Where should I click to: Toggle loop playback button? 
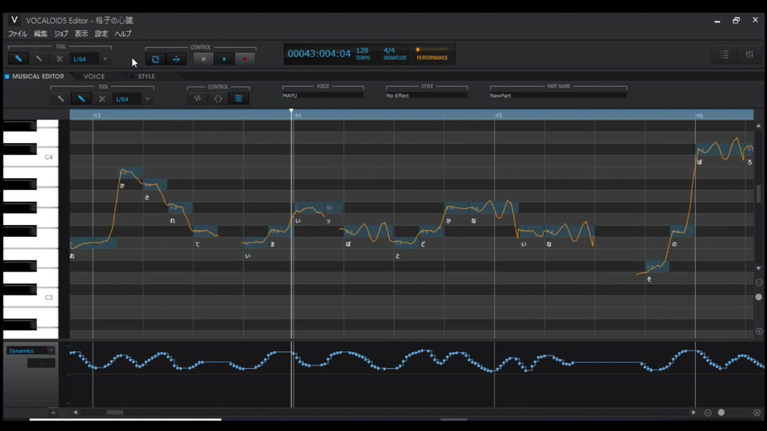(x=156, y=59)
